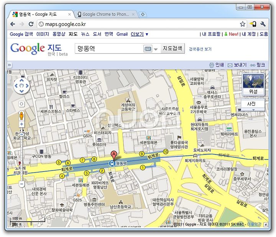Click the circle button below pan control

21,104
